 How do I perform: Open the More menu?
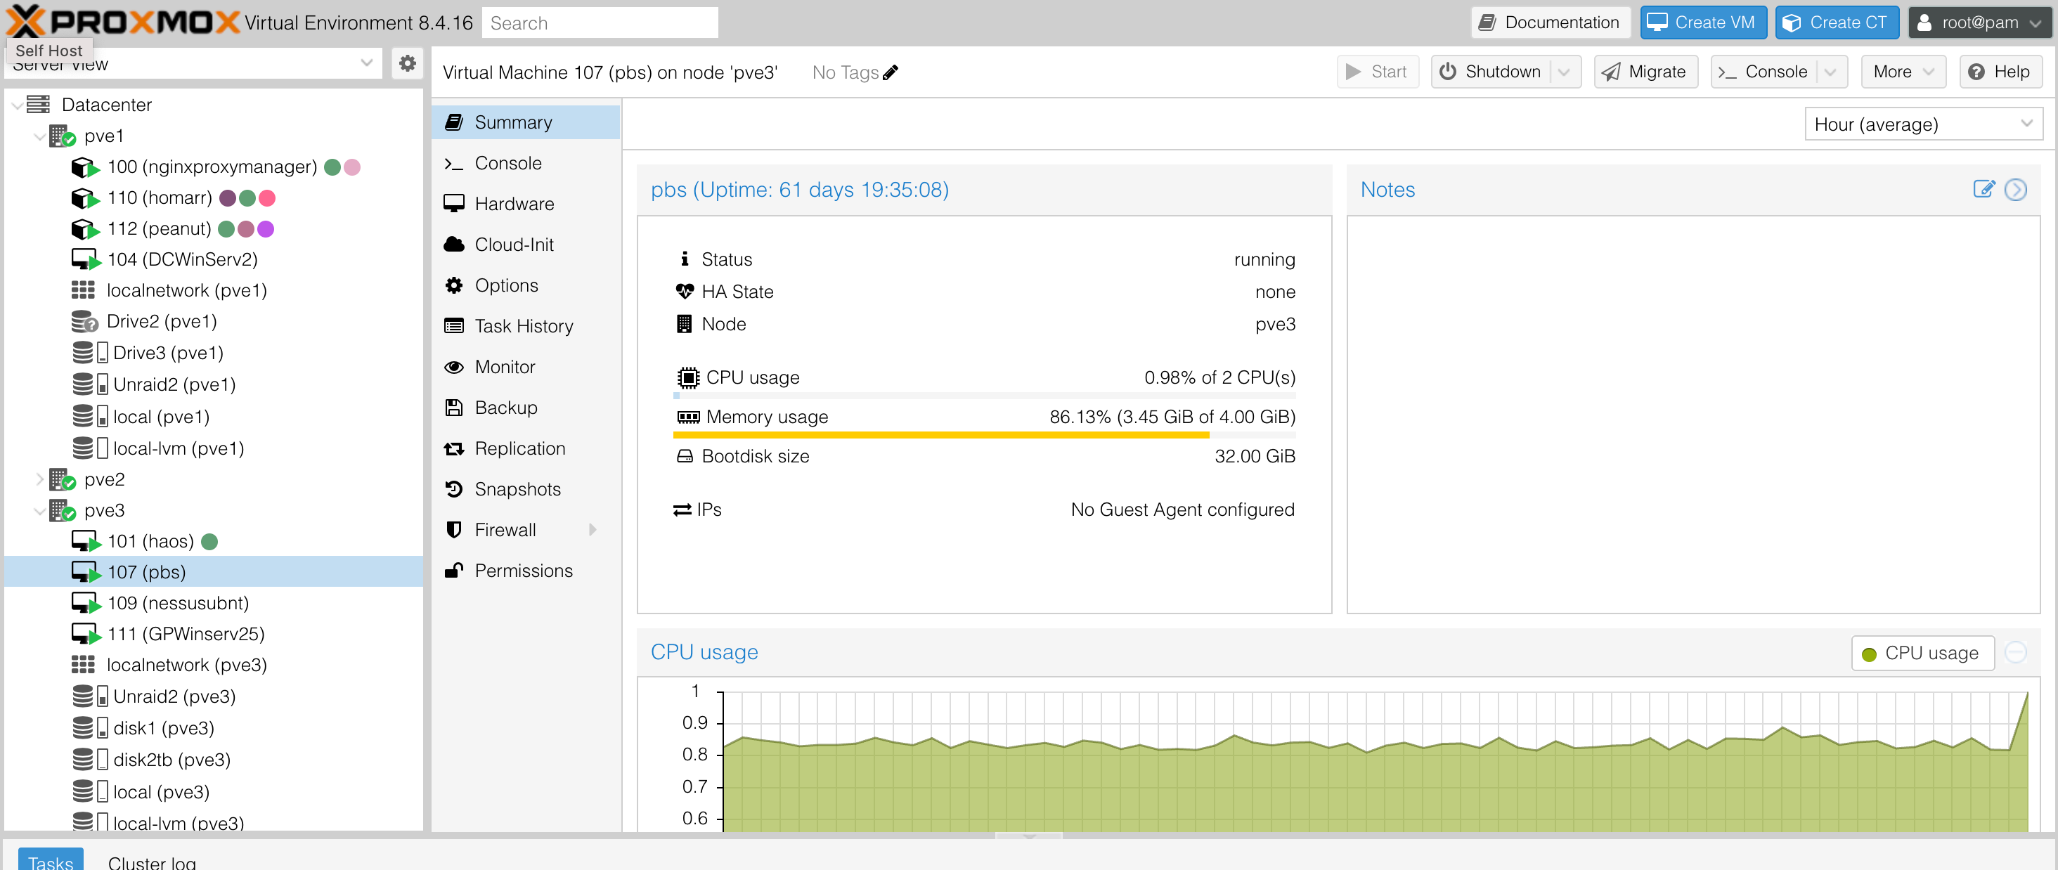tap(1903, 71)
